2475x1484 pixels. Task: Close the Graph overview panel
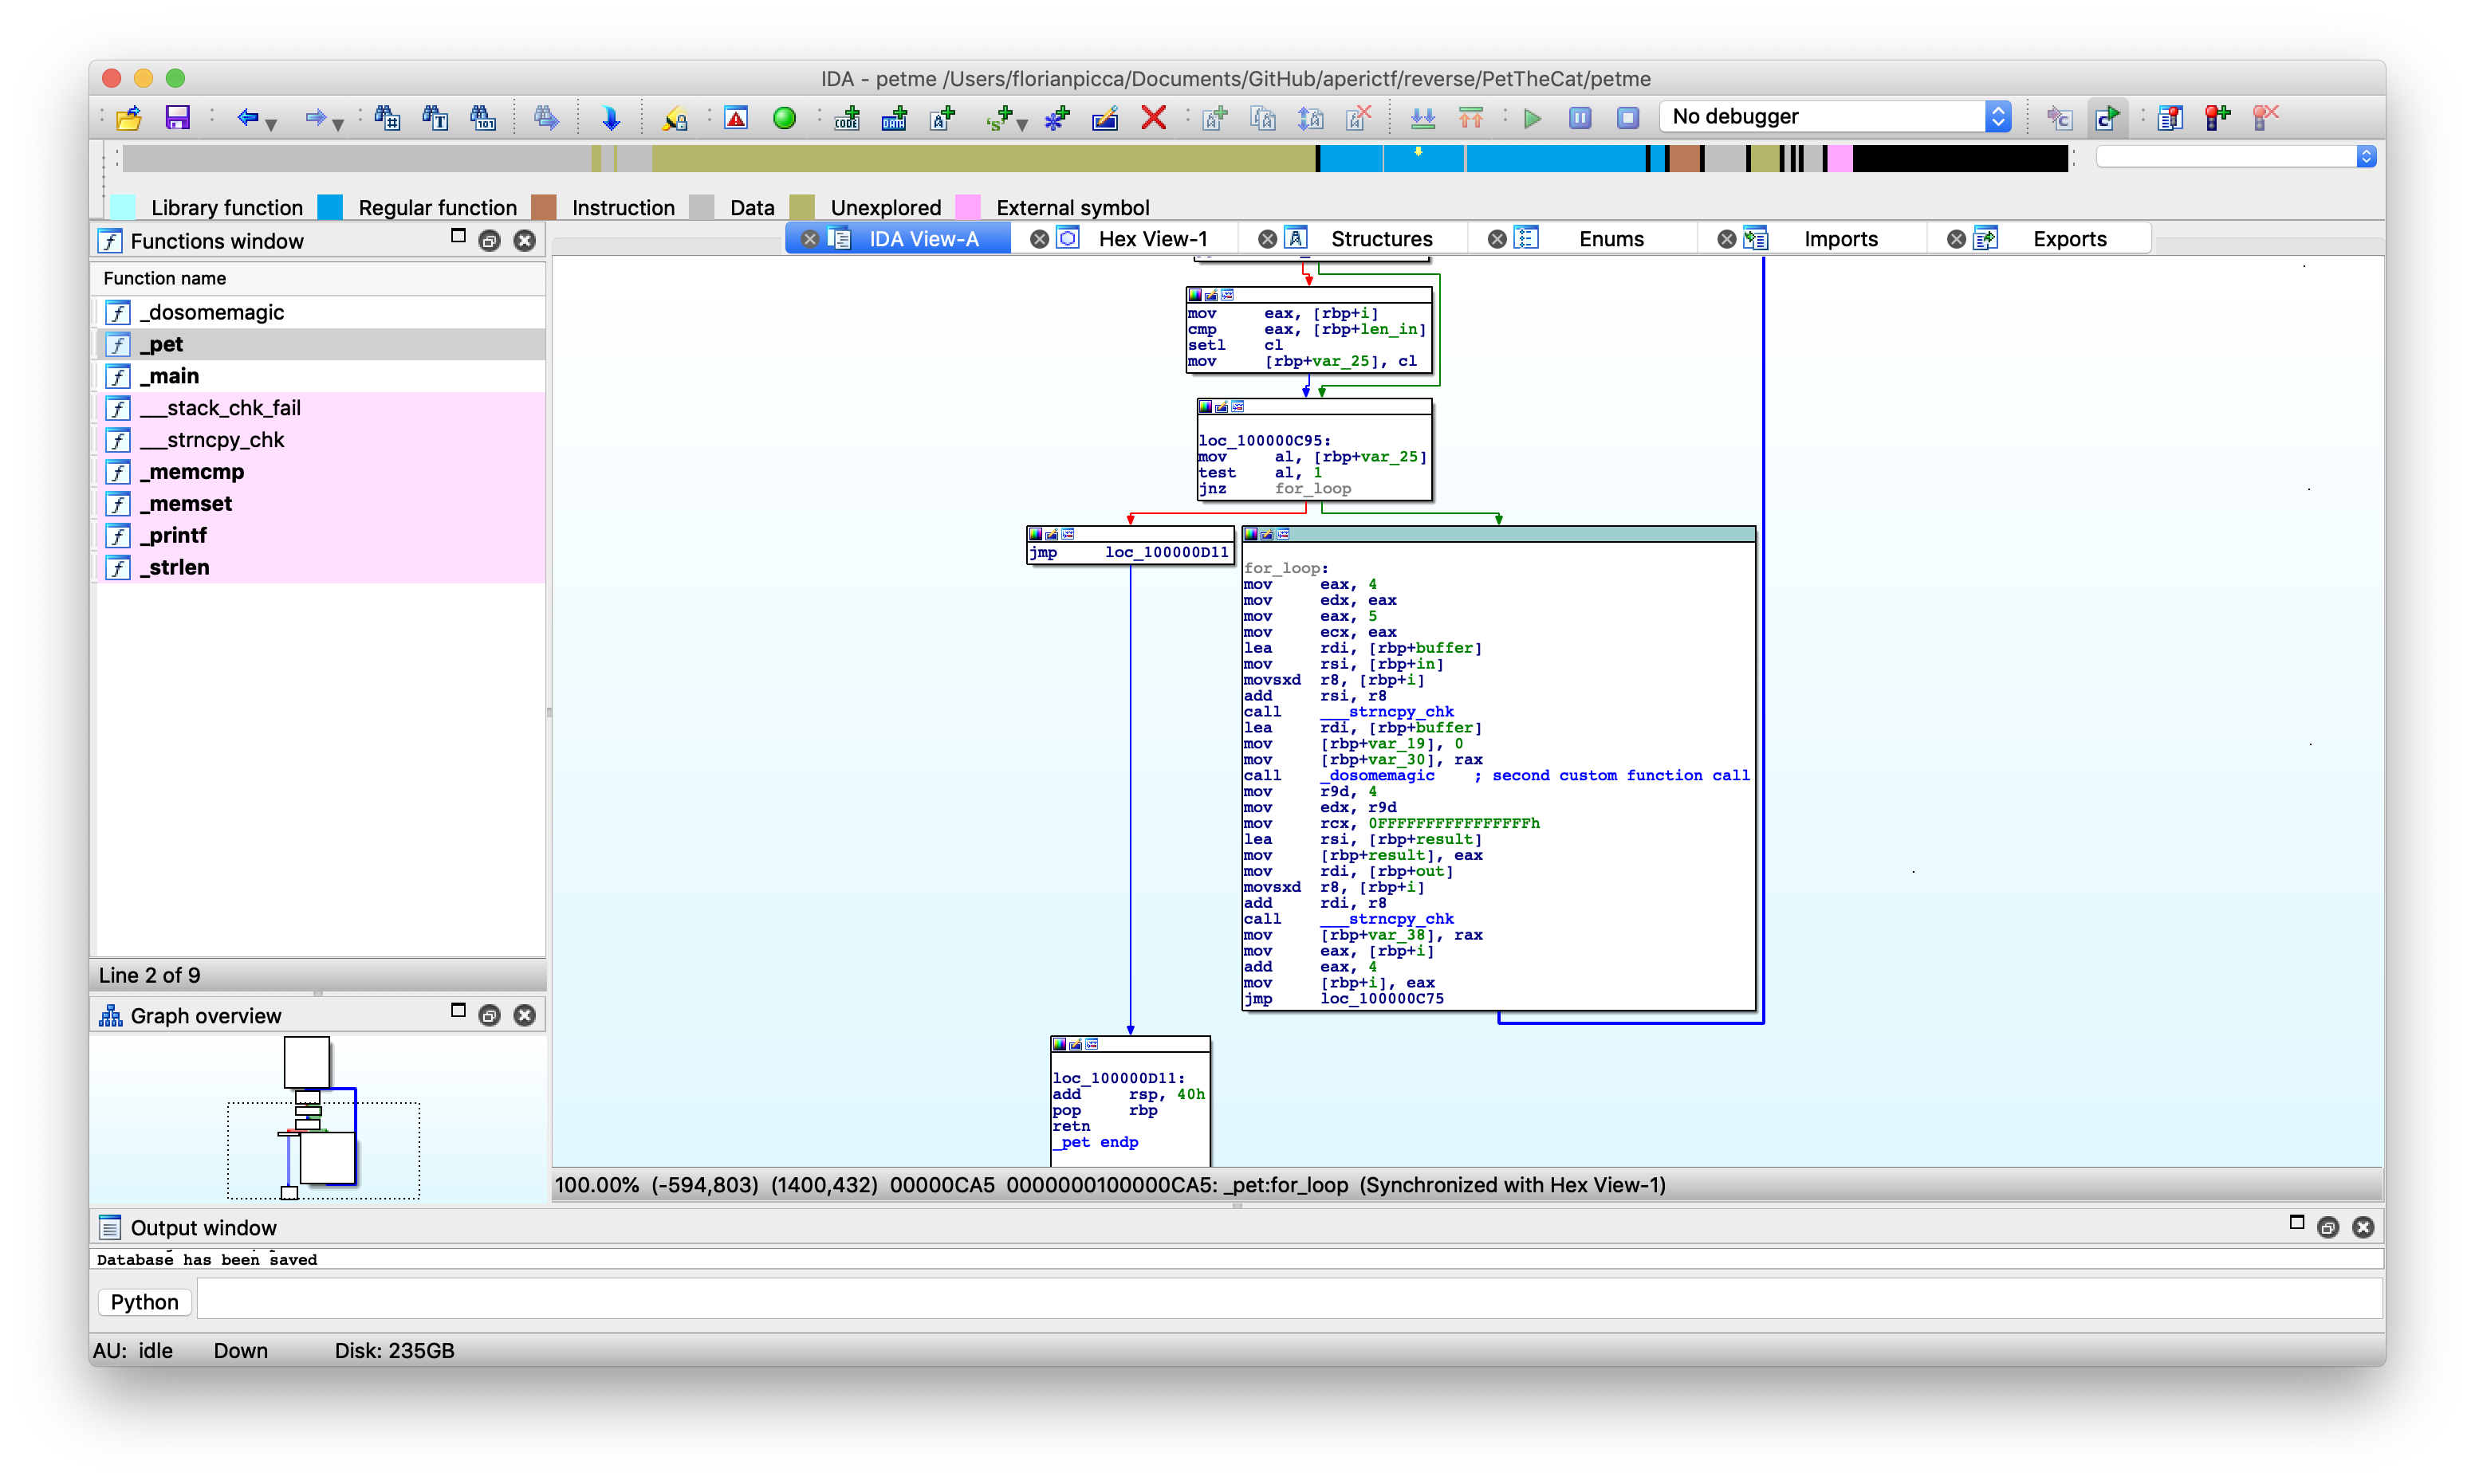point(524,1016)
